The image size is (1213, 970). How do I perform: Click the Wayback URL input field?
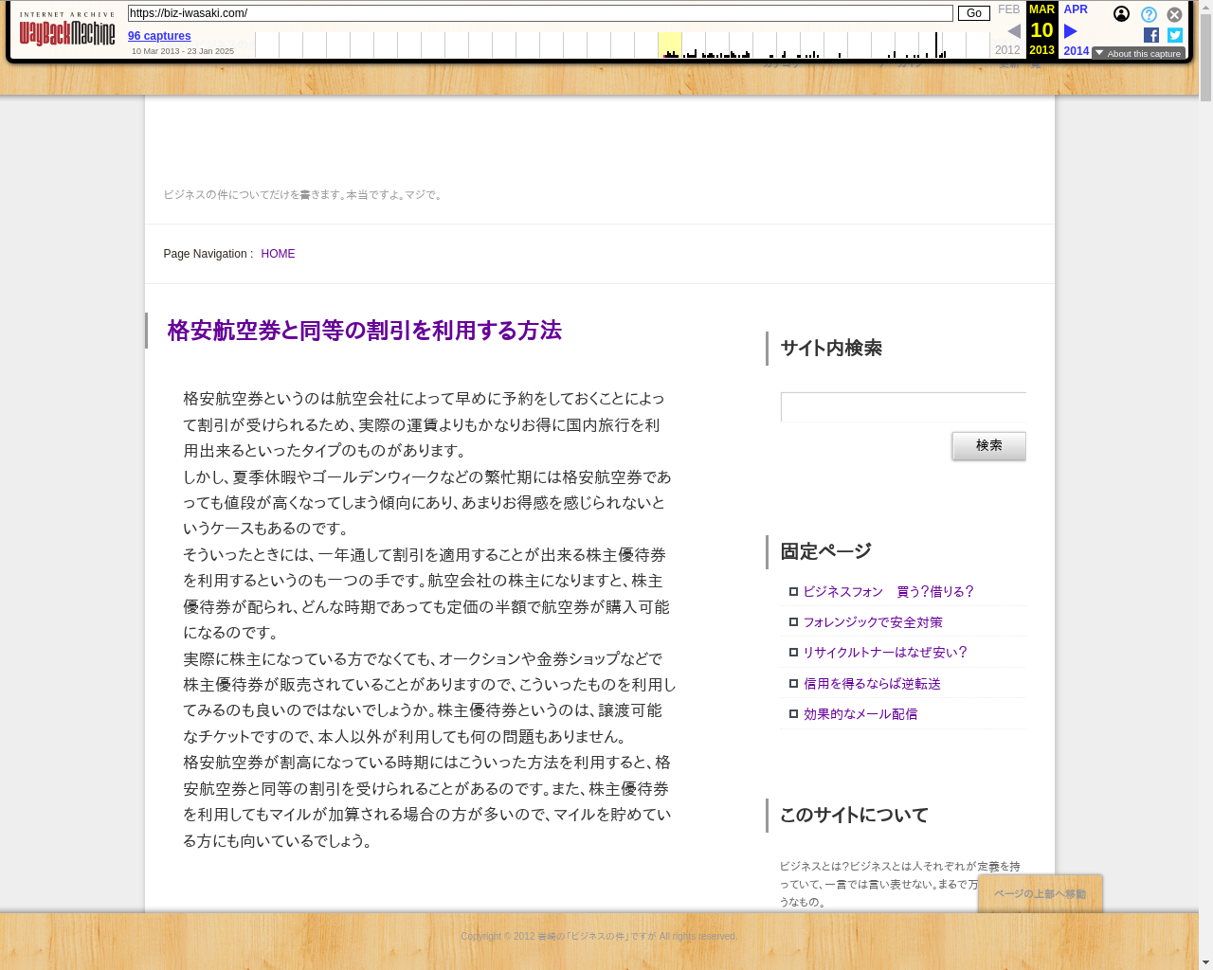(540, 13)
